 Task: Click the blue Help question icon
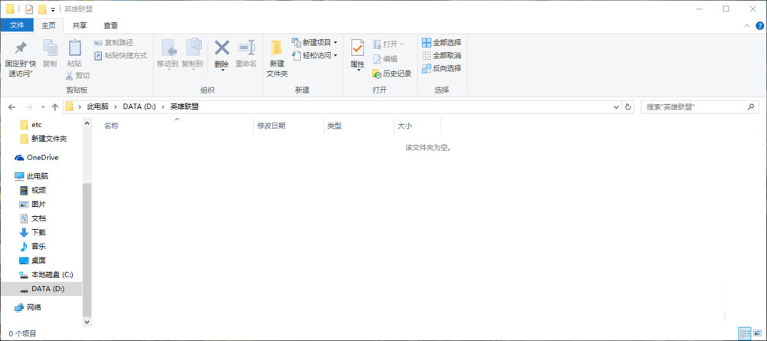tap(759, 26)
